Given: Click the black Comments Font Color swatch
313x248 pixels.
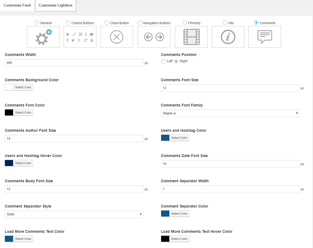Looking at the screenshot, I should pos(9,112).
